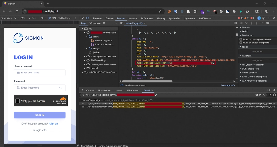The width and height of the screenshot is (277, 147).
Task: Click the step over icon
Action: coord(247,23)
